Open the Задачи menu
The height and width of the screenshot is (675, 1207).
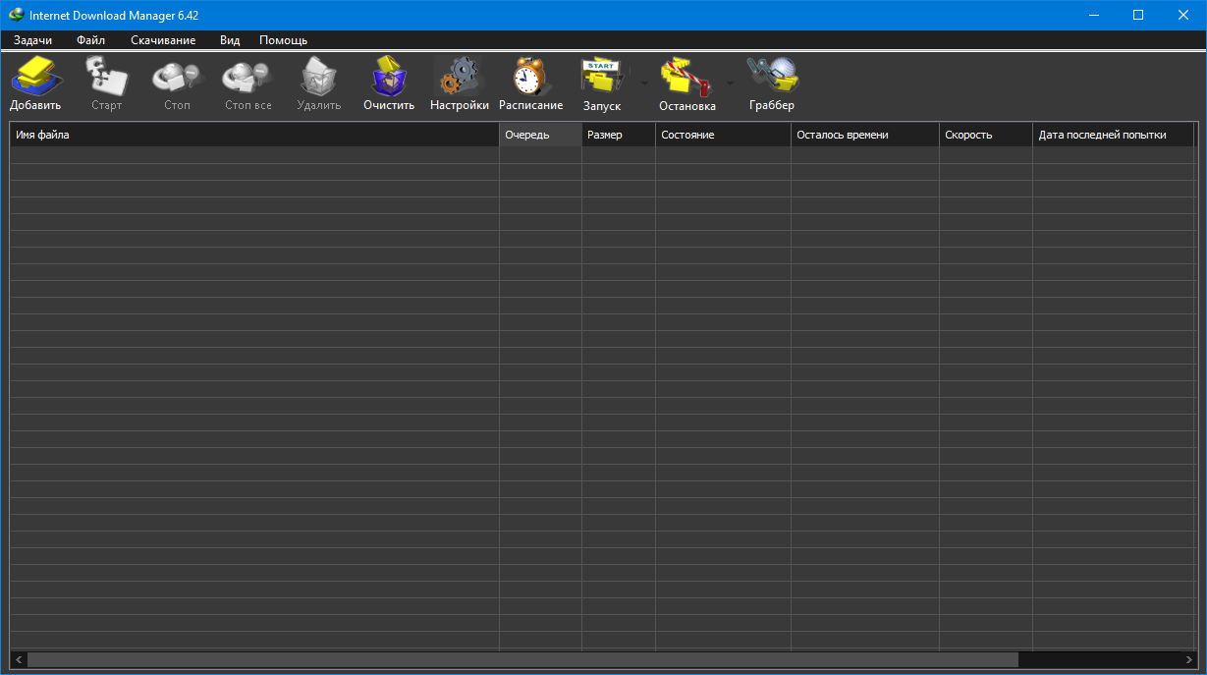click(x=32, y=40)
